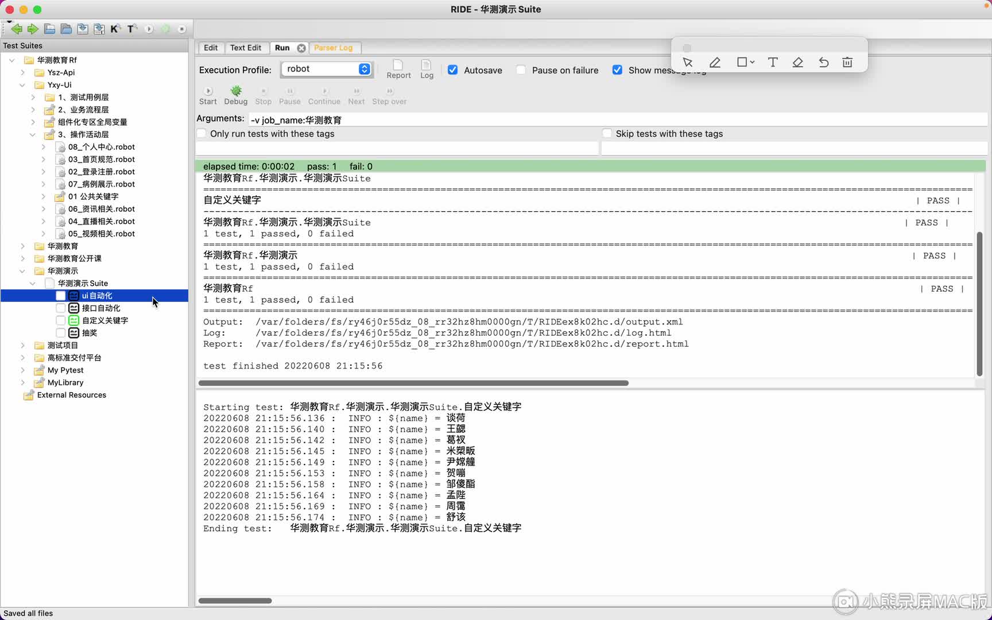Enable Only run tests with these tags
992x620 pixels.
(x=201, y=134)
